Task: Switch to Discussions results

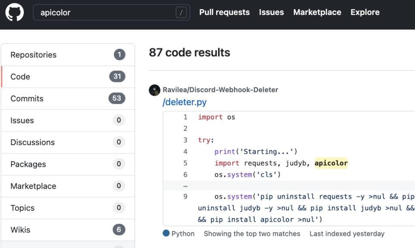Action: [68, 142]
